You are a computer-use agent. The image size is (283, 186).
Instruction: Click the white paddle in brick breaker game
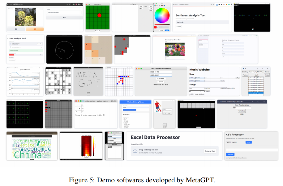click(199, 127)
